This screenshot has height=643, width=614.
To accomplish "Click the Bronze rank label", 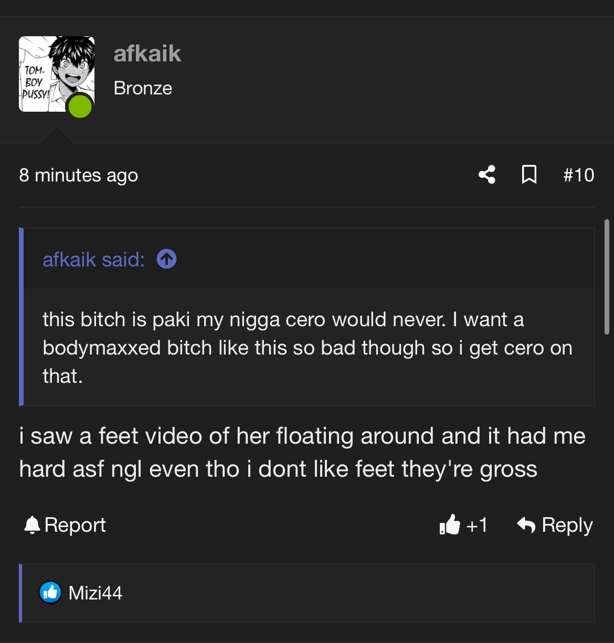I will (143, 88).
